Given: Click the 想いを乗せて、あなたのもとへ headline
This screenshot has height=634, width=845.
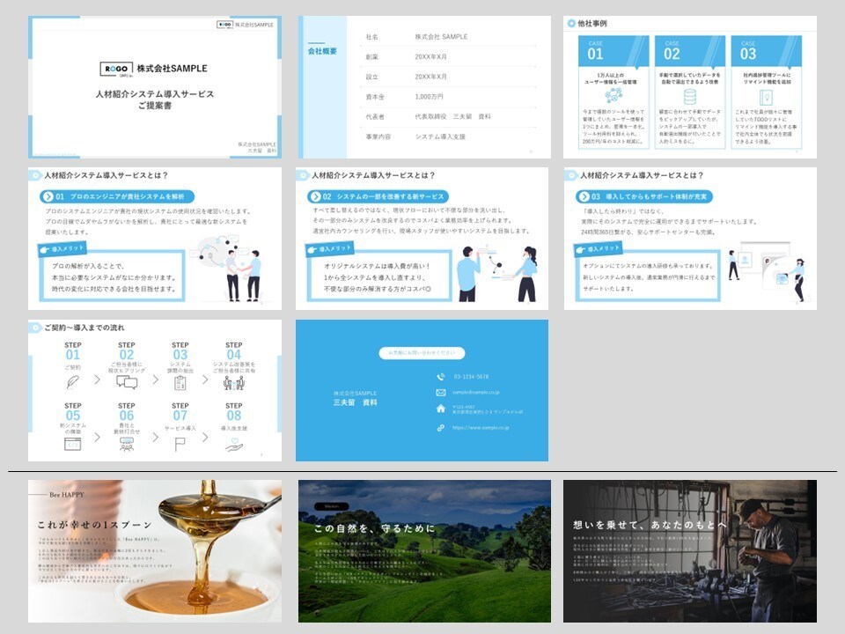Looking at the screenshot, I should (650, 525).
